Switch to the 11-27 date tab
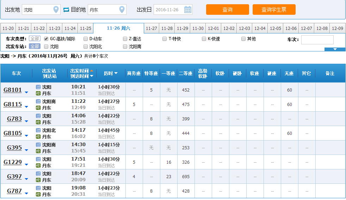346x200 pixels. (152, 28)
